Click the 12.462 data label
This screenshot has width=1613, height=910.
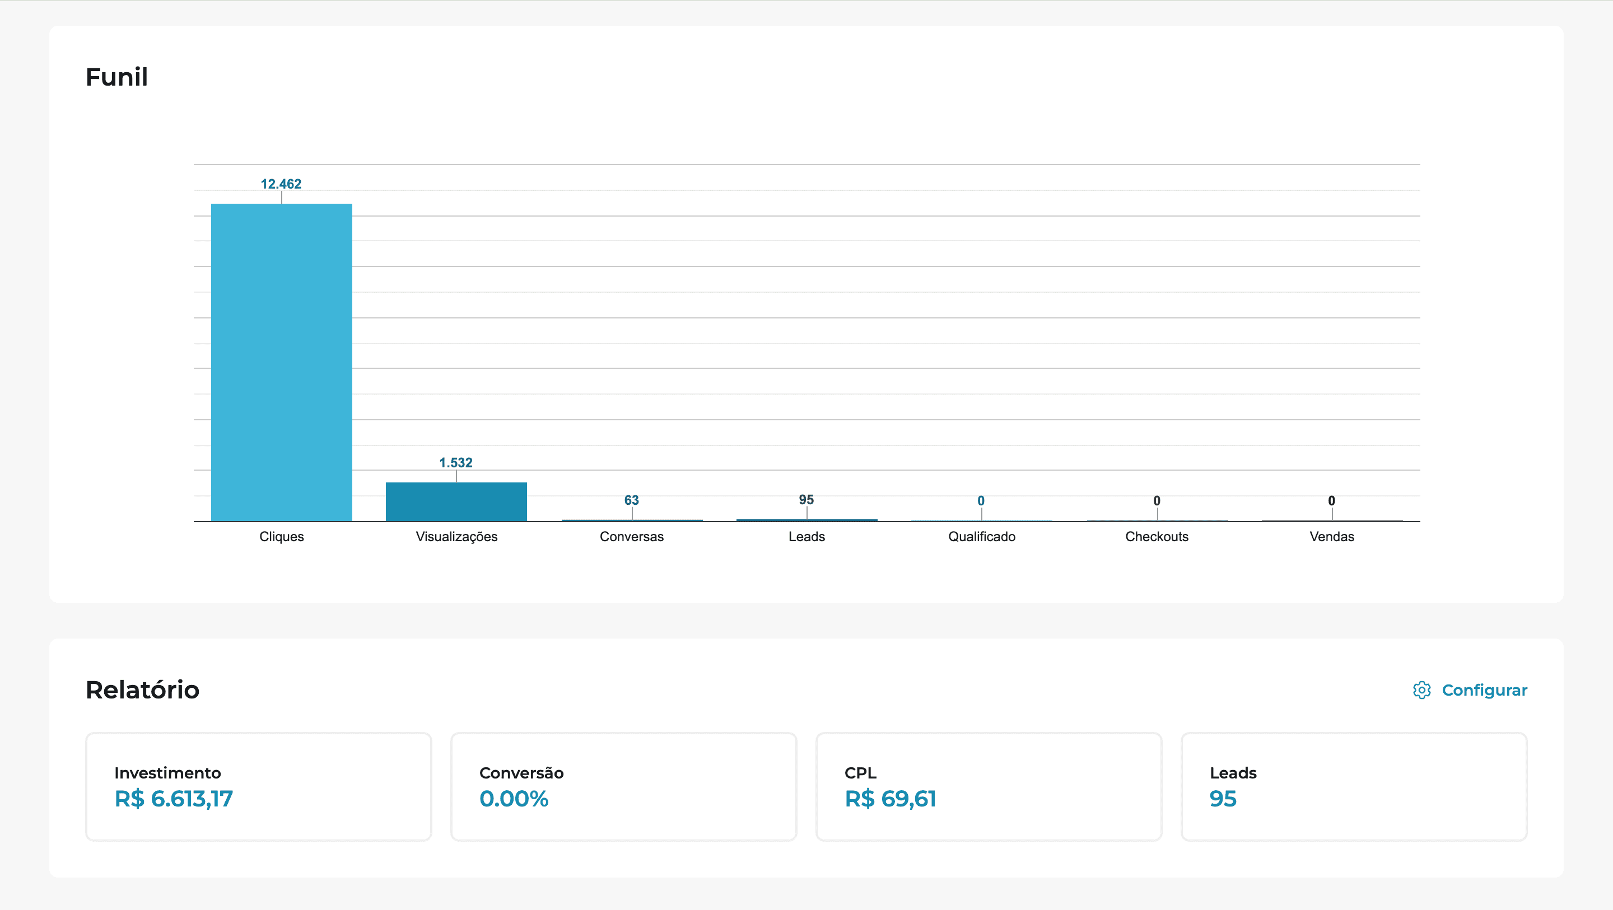[281, 184]
